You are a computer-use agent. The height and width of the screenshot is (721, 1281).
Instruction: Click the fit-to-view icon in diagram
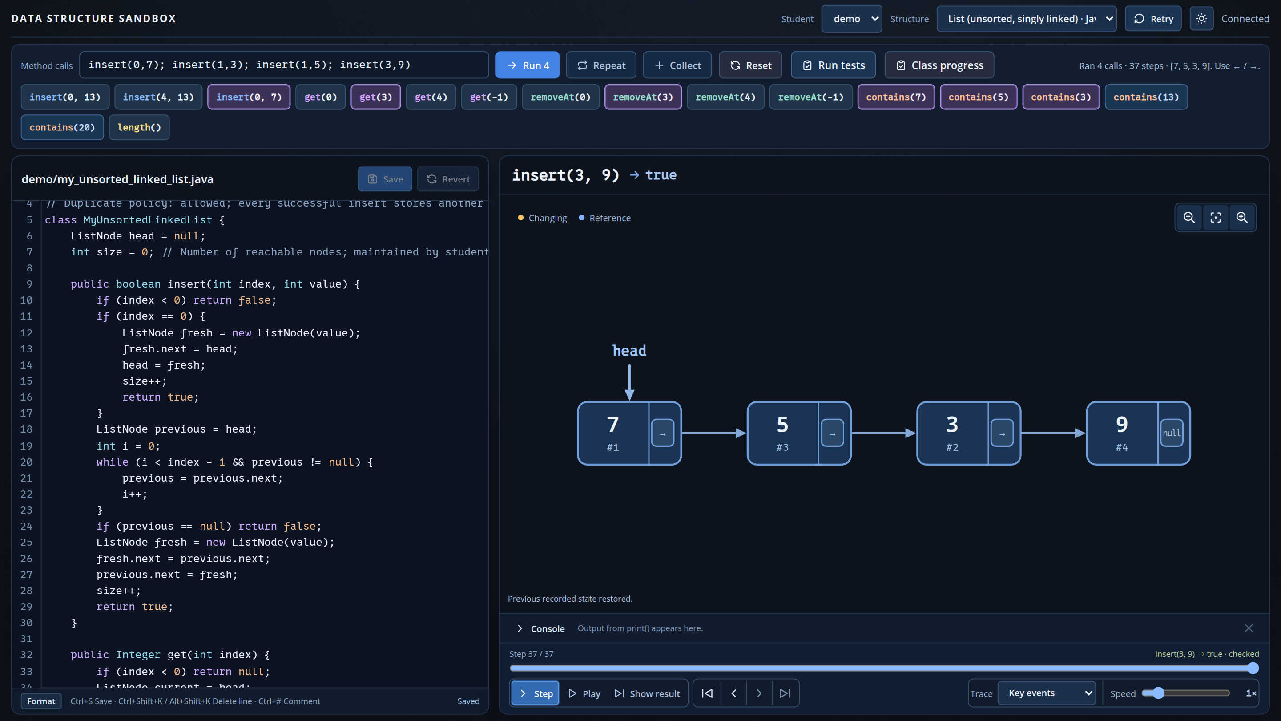pyautogui.click(x=1215, y=218)
